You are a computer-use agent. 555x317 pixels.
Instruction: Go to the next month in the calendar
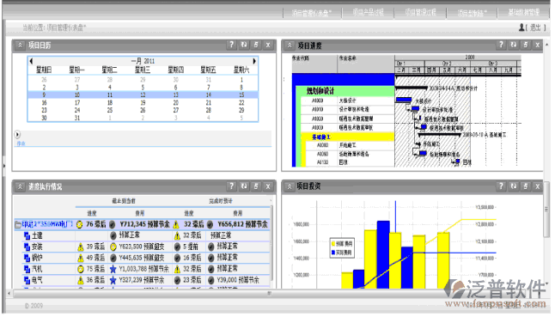(254, 61)
